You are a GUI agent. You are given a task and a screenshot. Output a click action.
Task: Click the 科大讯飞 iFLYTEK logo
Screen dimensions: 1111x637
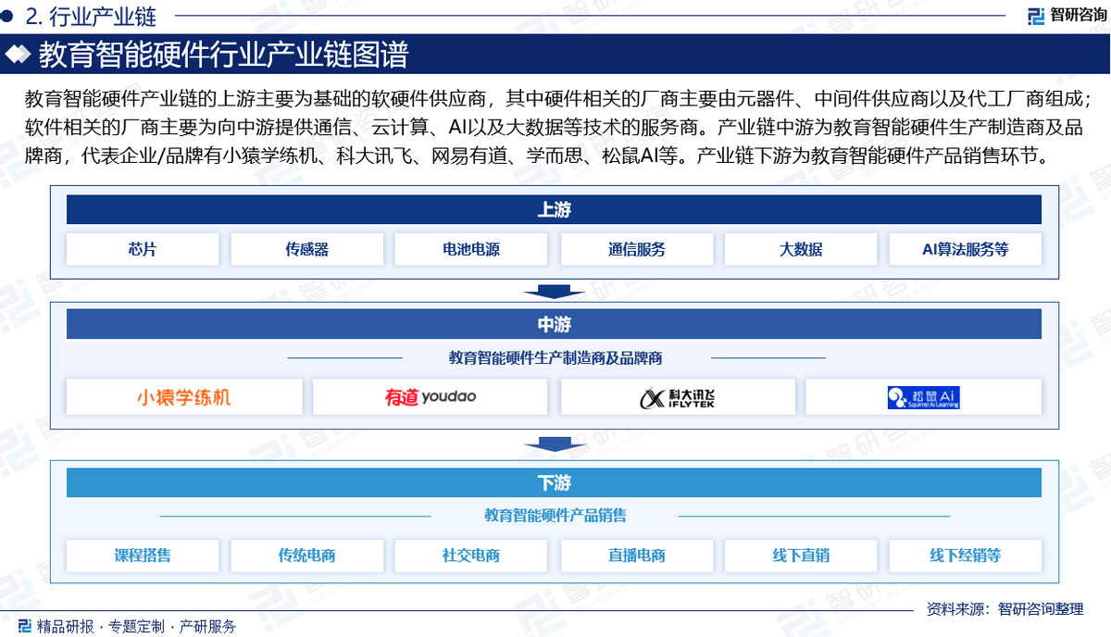pyautogui.click(x=678, y=397)
